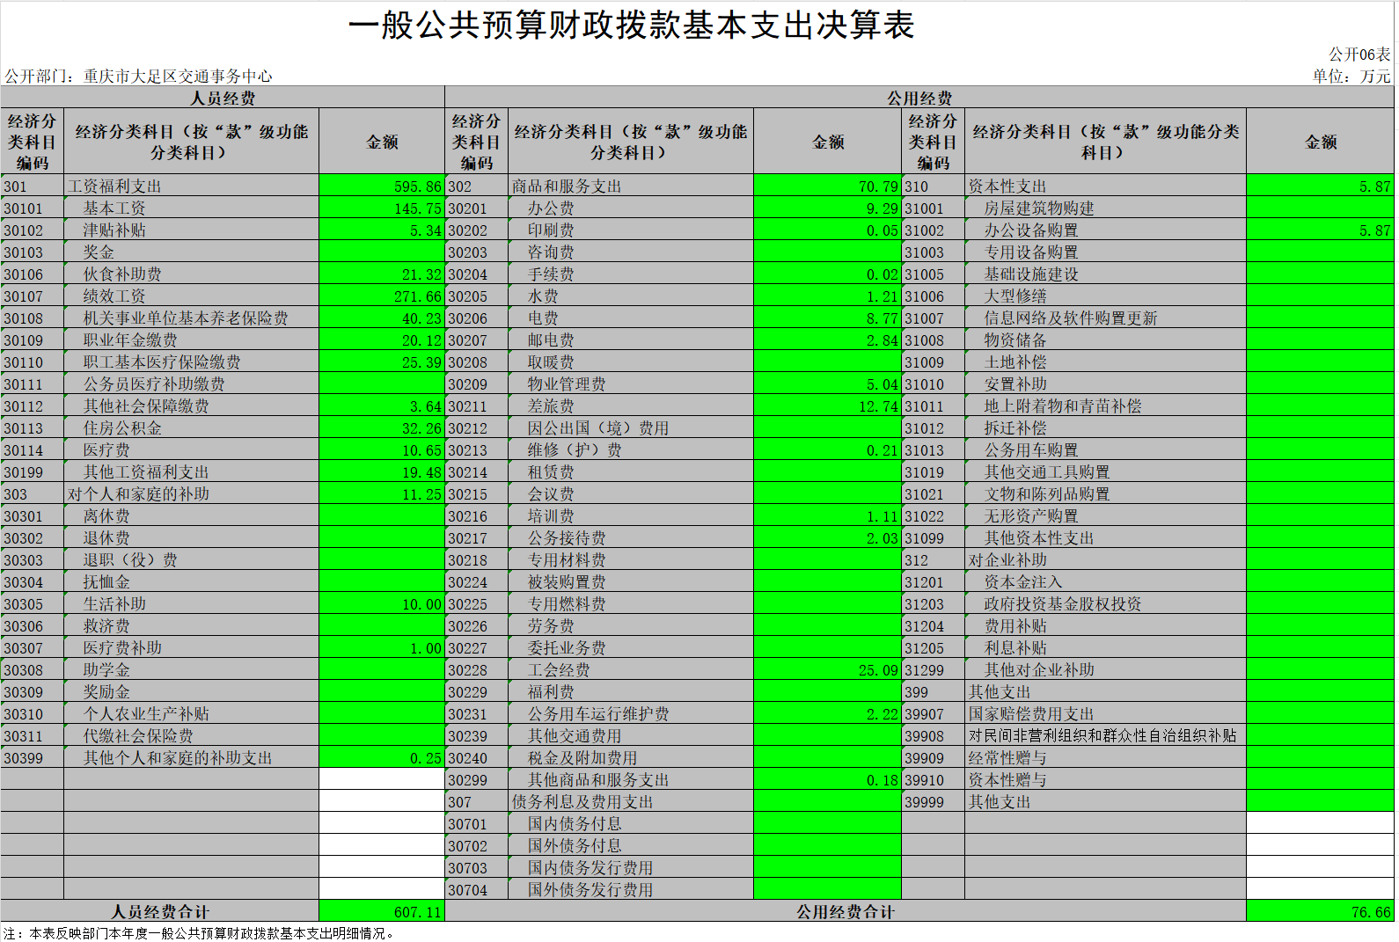This screenshot has height=942, width=1399.
Task: Select the cell '对企业补助'
Action: coord(1105,559)
